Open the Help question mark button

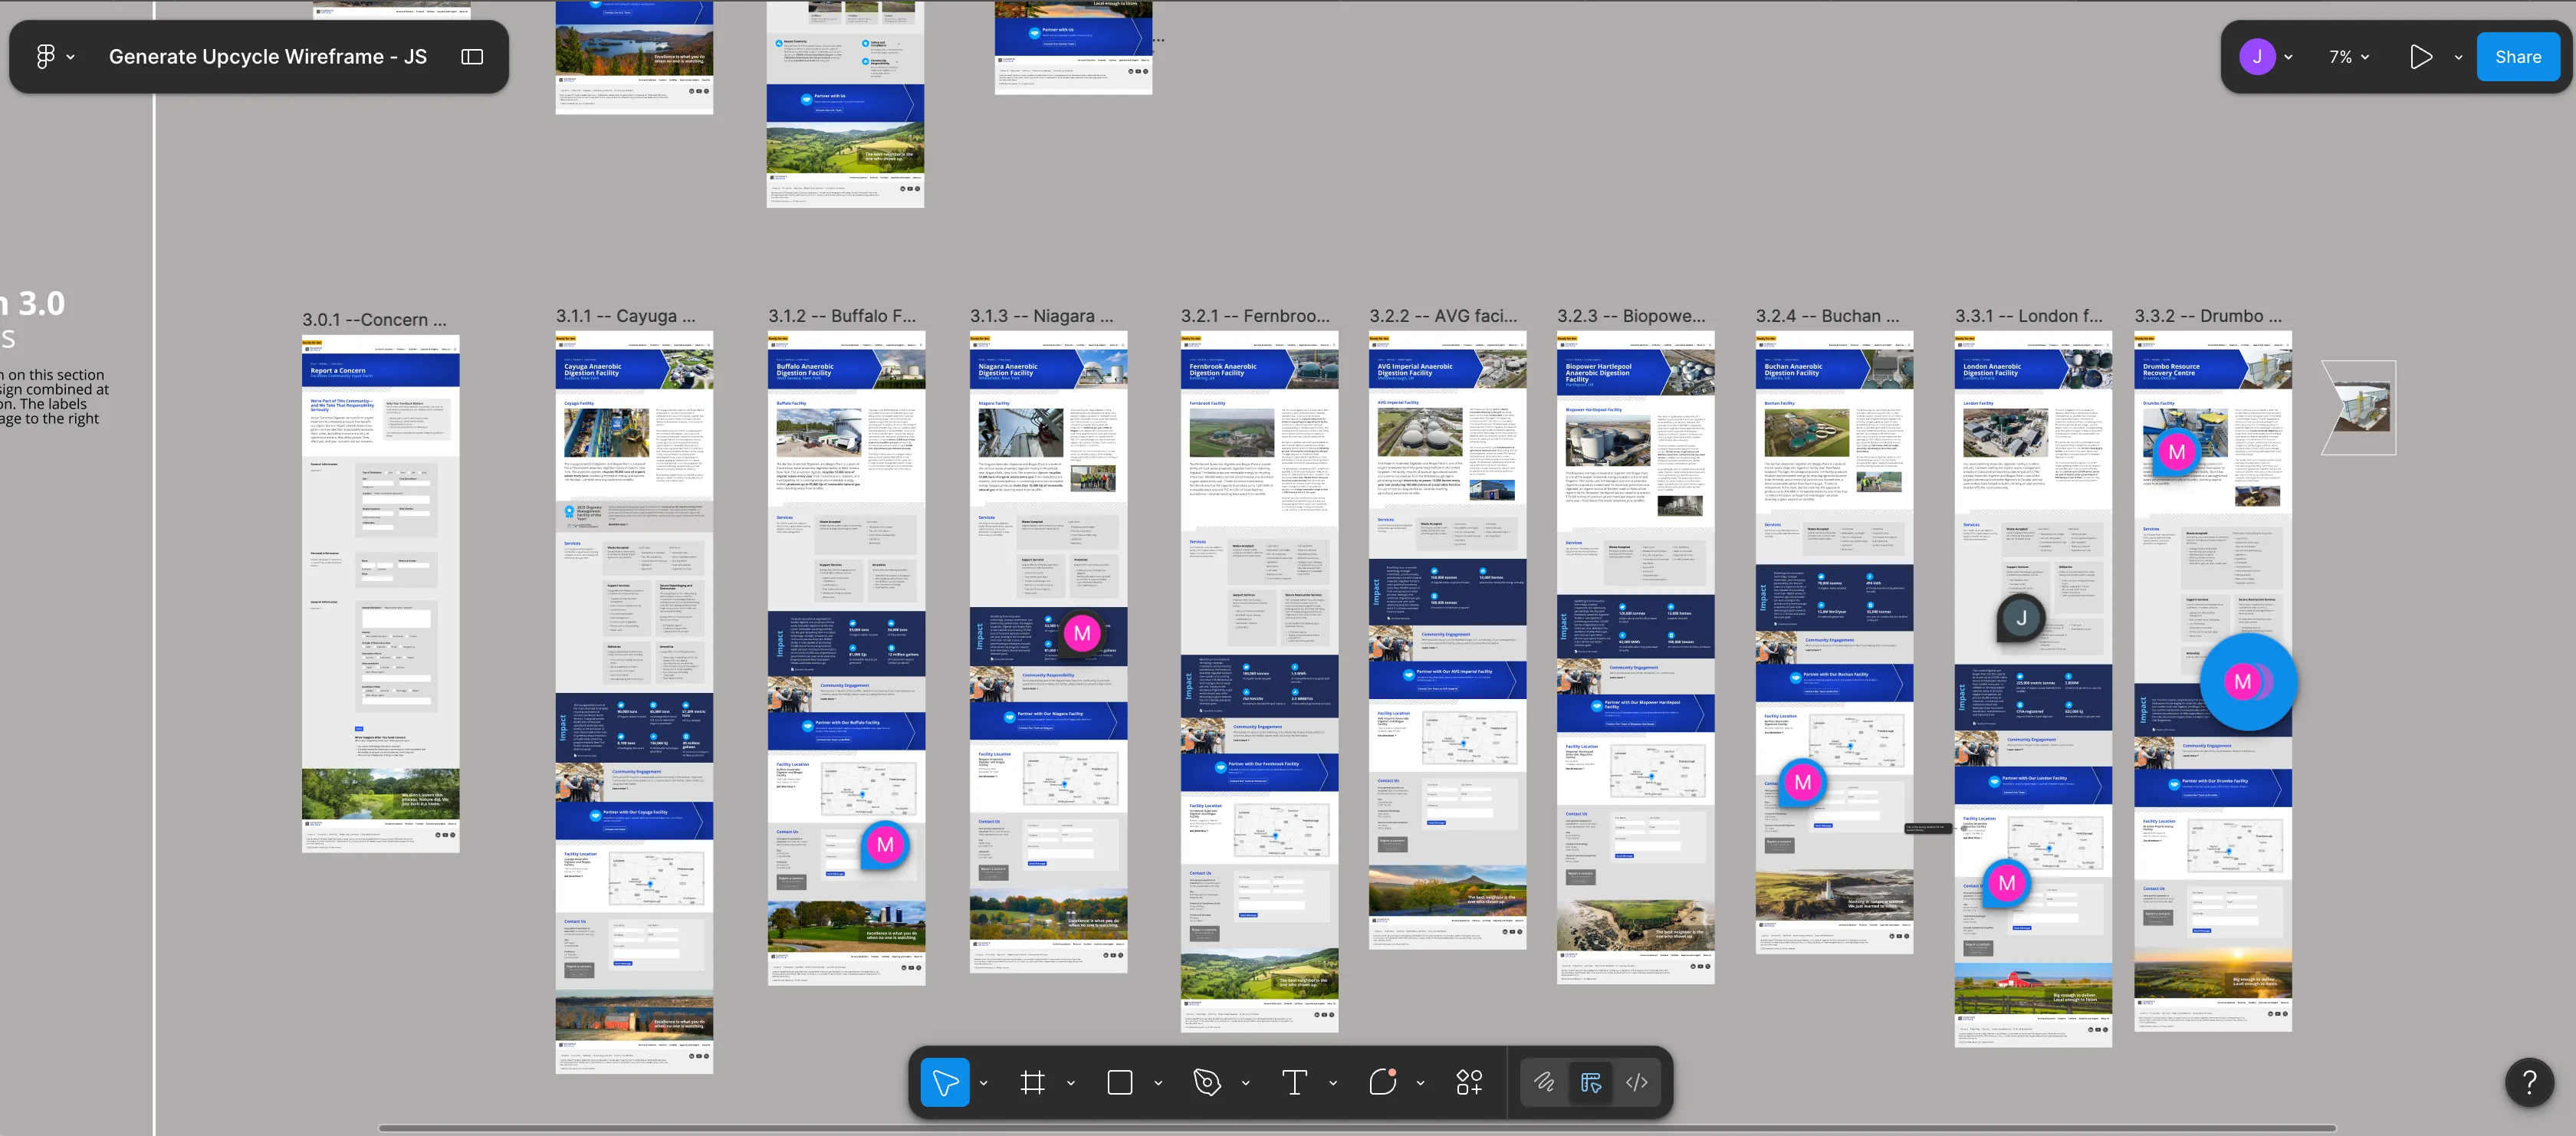coord(2530,1082)
